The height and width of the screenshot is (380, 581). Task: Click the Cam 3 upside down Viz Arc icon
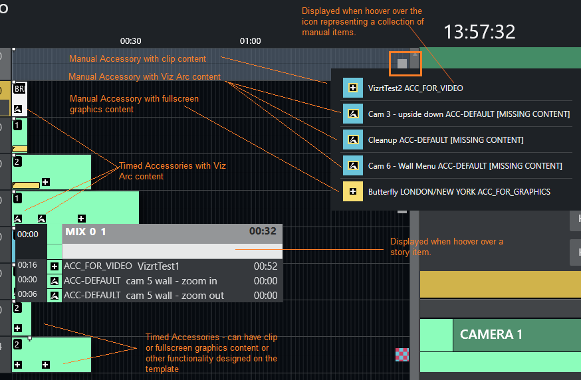[352, 114]
